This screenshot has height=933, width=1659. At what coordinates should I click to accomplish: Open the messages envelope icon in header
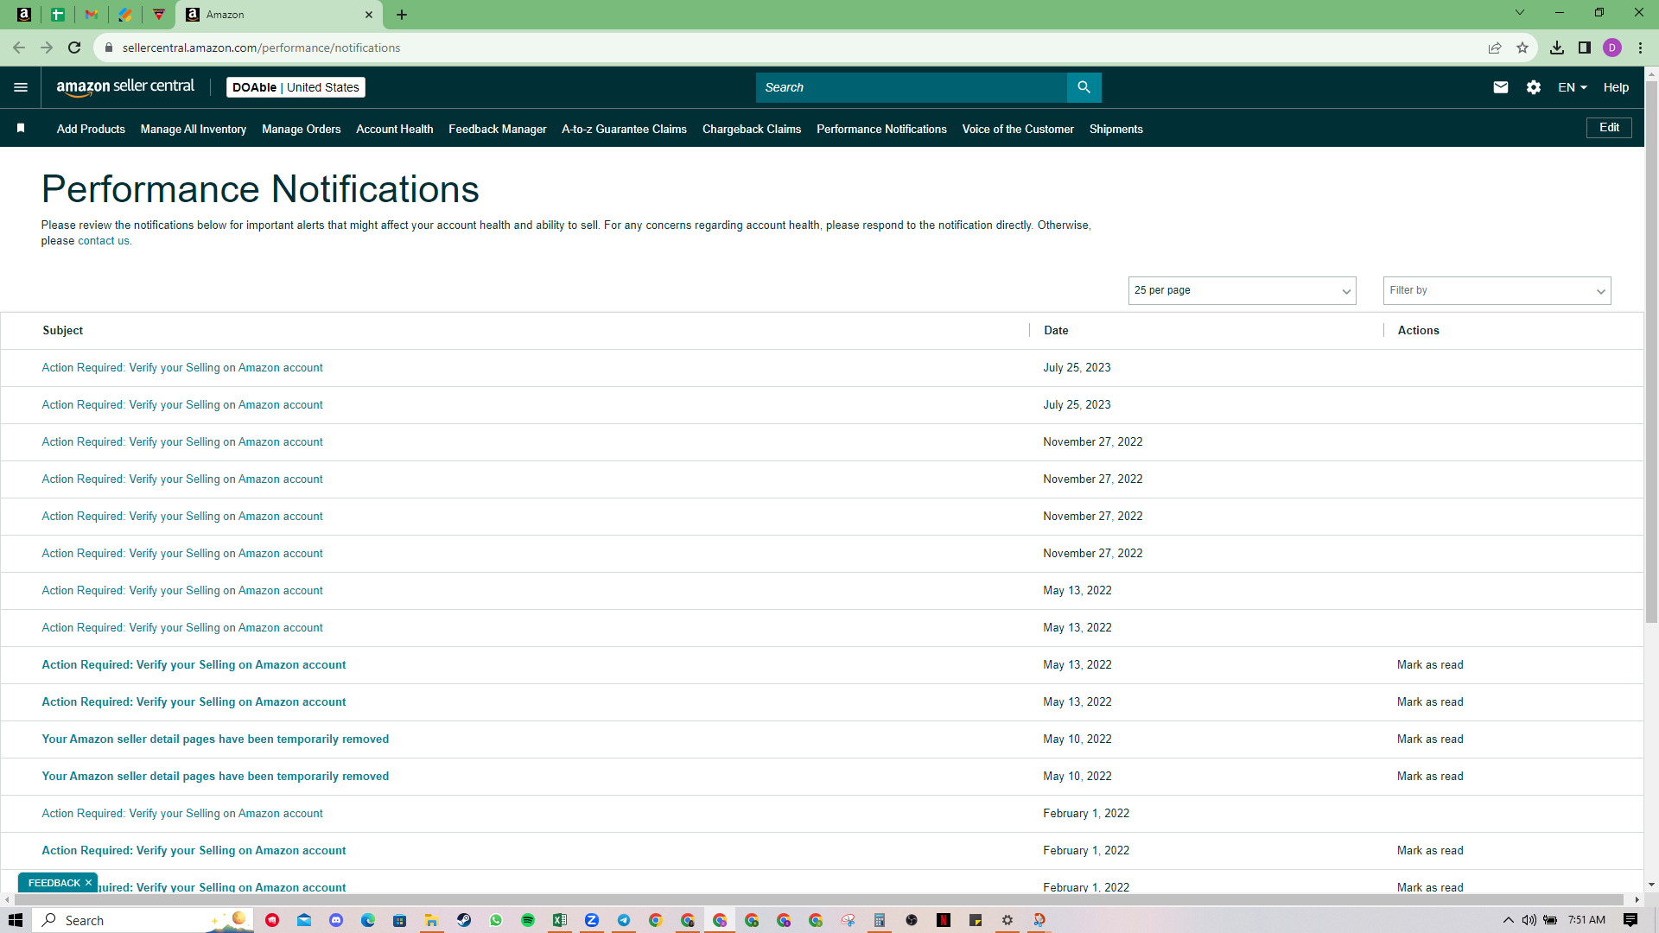[x=1501, y=87]
